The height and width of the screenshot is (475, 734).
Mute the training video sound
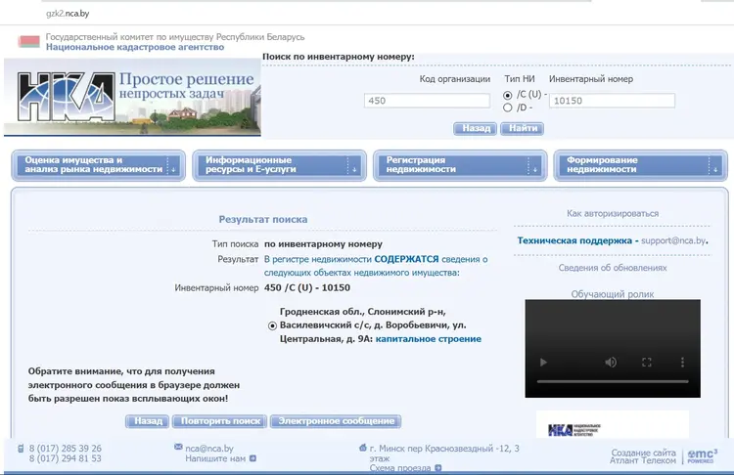tap(611, 362)
